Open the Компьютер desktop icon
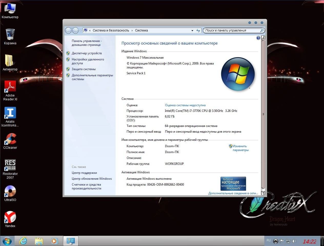The image size is (324, 246). click(10, 10)
